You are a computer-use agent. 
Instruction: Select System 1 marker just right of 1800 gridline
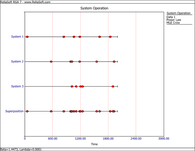(110, 37)
